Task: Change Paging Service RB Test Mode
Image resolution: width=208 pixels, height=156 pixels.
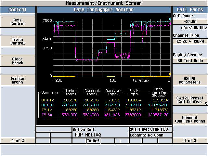Action: click(x=190, y=61)
